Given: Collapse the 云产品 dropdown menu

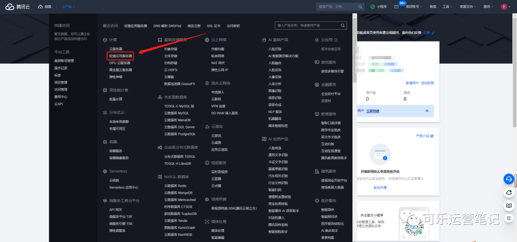Looking at the screenshot, I should (x=68, y=7).
